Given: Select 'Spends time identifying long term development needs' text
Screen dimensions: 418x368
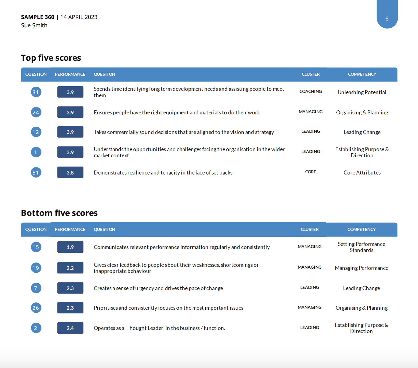Looking at the screenshot, I should click(x=189, y=92).
